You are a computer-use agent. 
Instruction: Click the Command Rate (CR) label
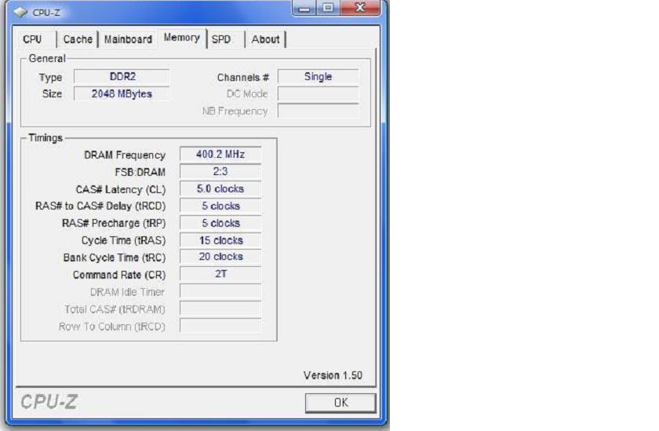tap(119, 275)
